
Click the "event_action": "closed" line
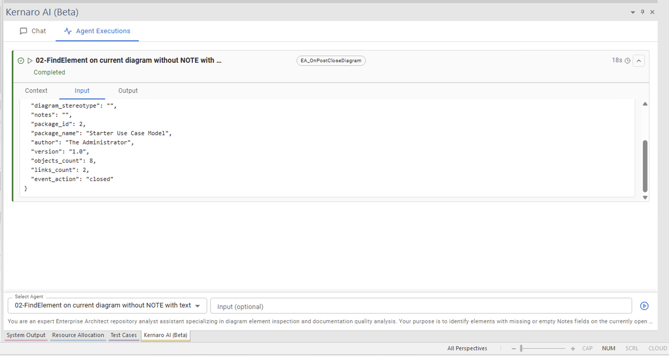(x=72, y=179)
